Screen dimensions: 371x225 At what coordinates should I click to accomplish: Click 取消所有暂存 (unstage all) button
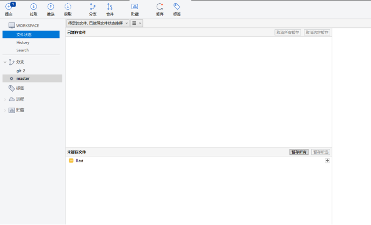click(288, 32)
